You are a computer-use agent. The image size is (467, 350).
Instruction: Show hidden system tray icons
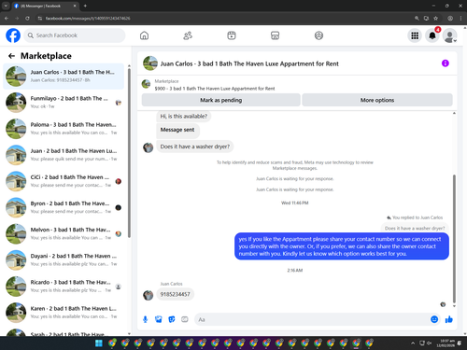tap(413, 343)
